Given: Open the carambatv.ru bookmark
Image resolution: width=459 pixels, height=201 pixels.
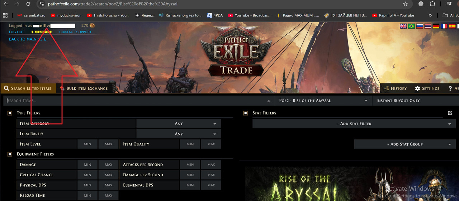Looking at the screenshot, I should [31, 15].
